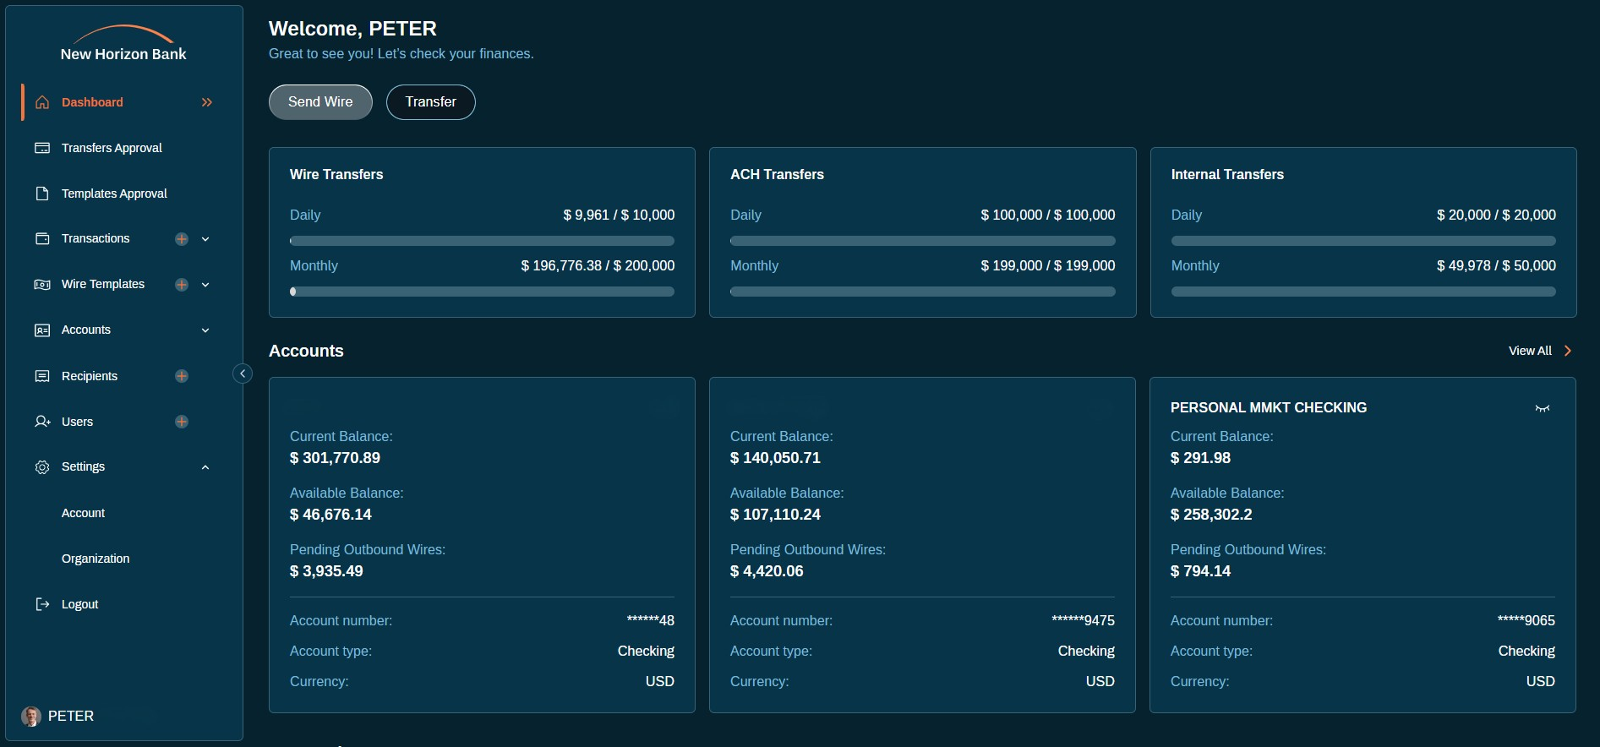Screen dimensions: 1600x747
Task: Click the plus icon beside Wire Templates
Action: pos(182,285)
